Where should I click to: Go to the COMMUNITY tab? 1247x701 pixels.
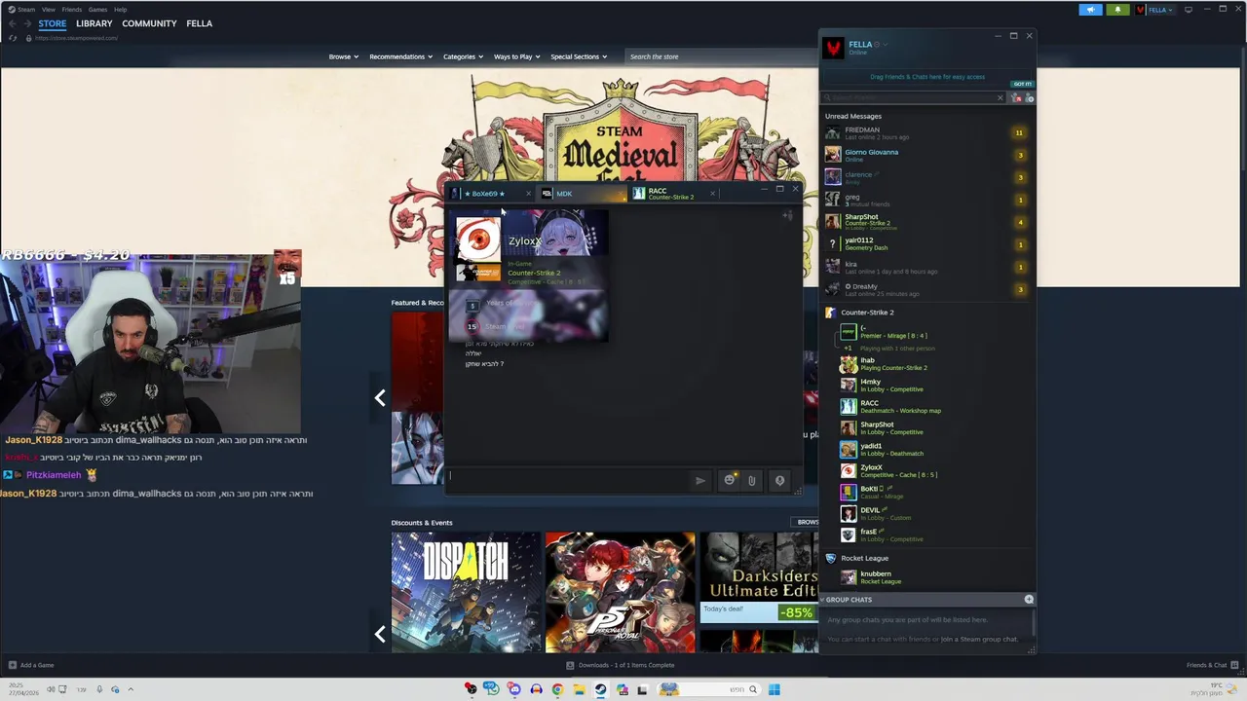click(x=149, y=23)
